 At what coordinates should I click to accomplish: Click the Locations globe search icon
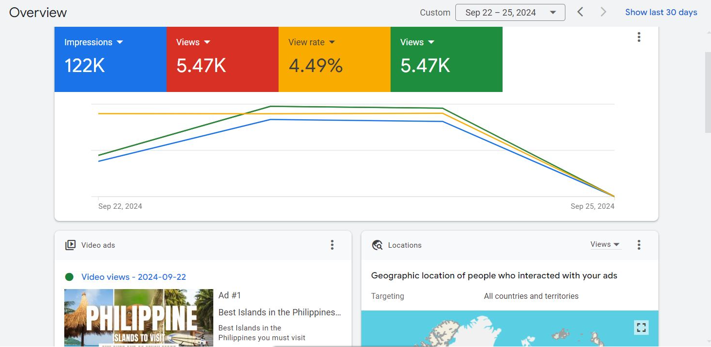click(x=377, y=245)
